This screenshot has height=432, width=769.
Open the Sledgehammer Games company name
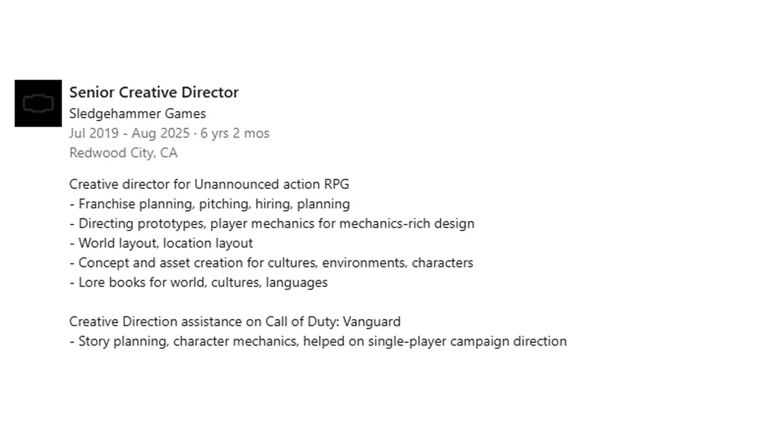click(137, 113)
